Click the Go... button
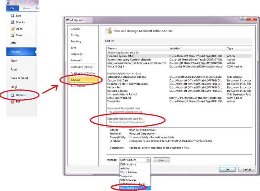Viewport: 260px width, 191px height. click(x=161, y=160)
